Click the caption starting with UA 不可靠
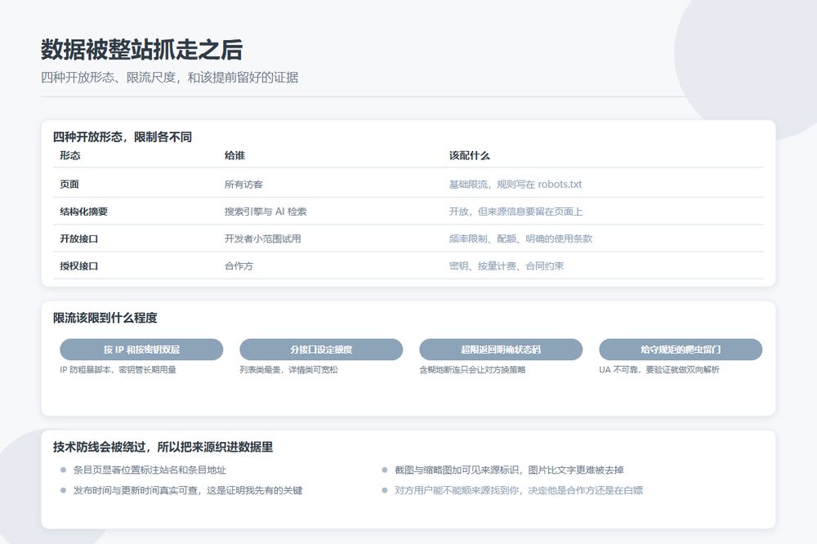Viewport: 817px width, 544px height. [659, 369]
